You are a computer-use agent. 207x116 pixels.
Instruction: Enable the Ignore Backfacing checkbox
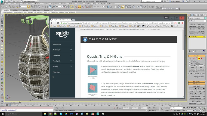point(190,63)
